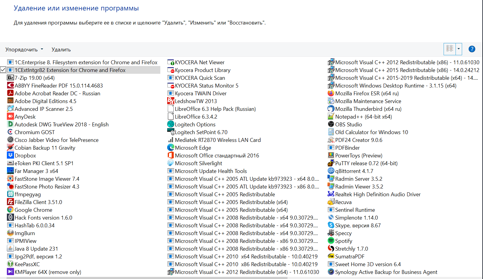Viewport: 483px width, 279px height.
Task: Open the Упорядочить dropdown menu
Action: pos(24,50)
